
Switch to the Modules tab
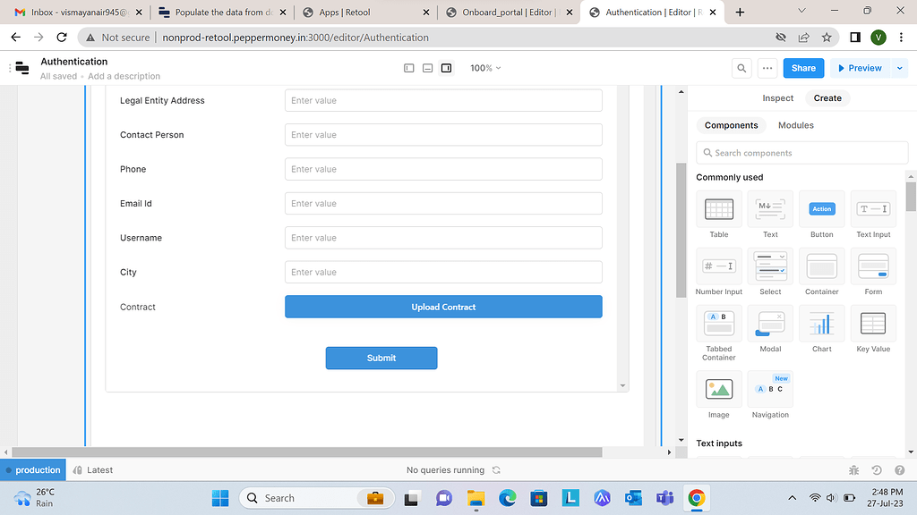tap(795, 125)
